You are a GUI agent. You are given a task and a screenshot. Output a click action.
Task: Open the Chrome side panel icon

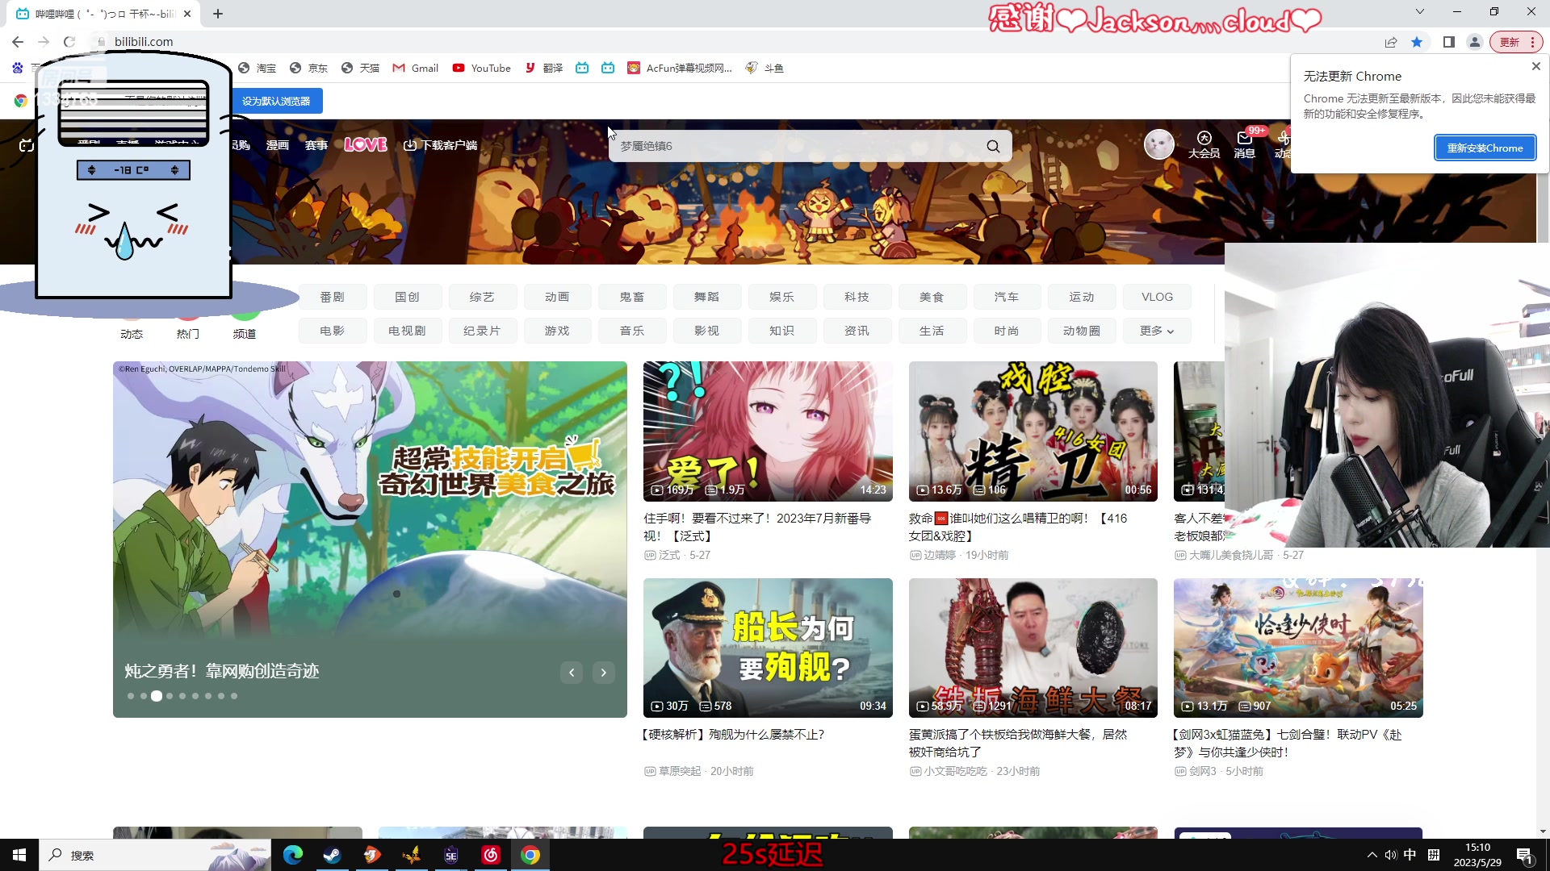1449,42
